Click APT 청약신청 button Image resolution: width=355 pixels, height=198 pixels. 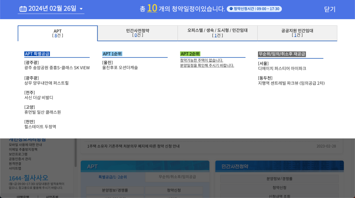pos(174,190)
